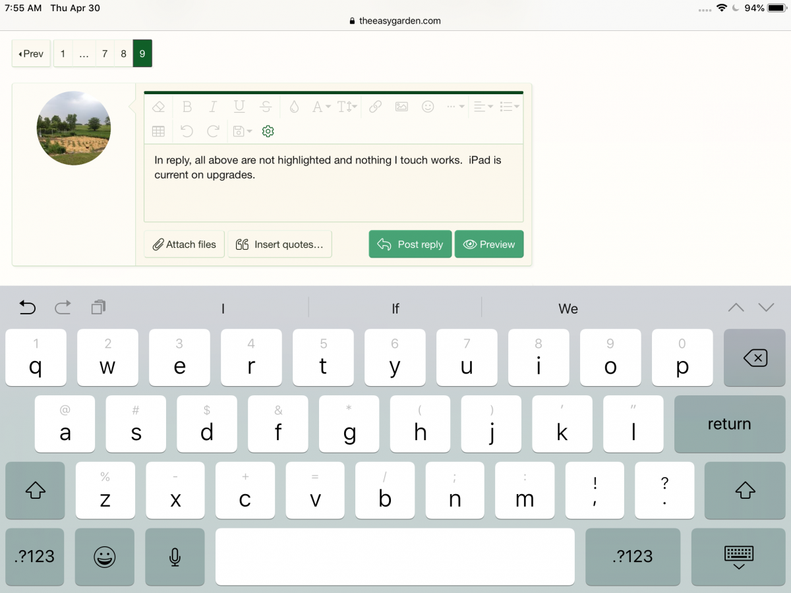Insert a table using the grid icon

tap(158, 131)
